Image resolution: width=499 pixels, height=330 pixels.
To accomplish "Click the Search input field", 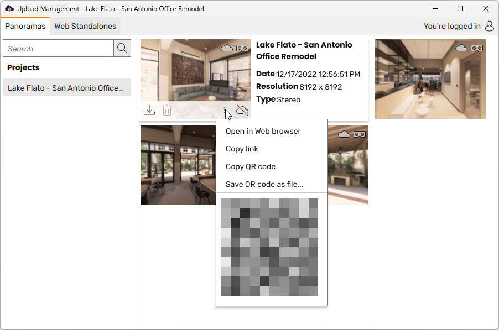I will point(58,48).
